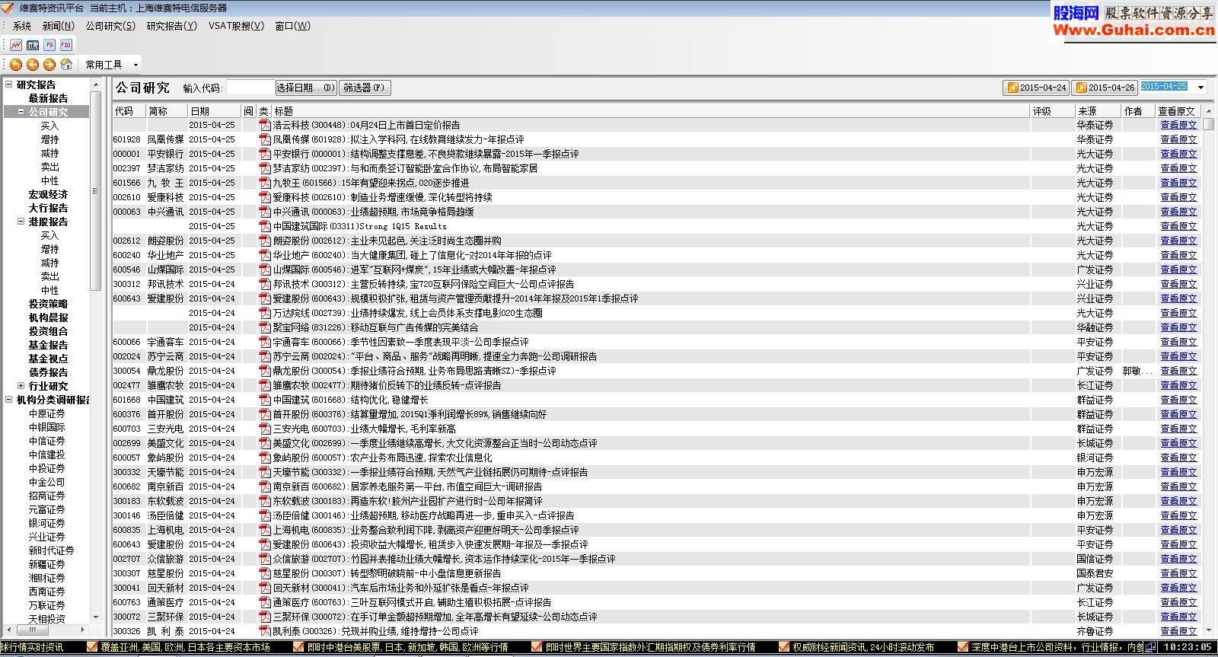Go forward with the orange right arrow

pos(49,65)
